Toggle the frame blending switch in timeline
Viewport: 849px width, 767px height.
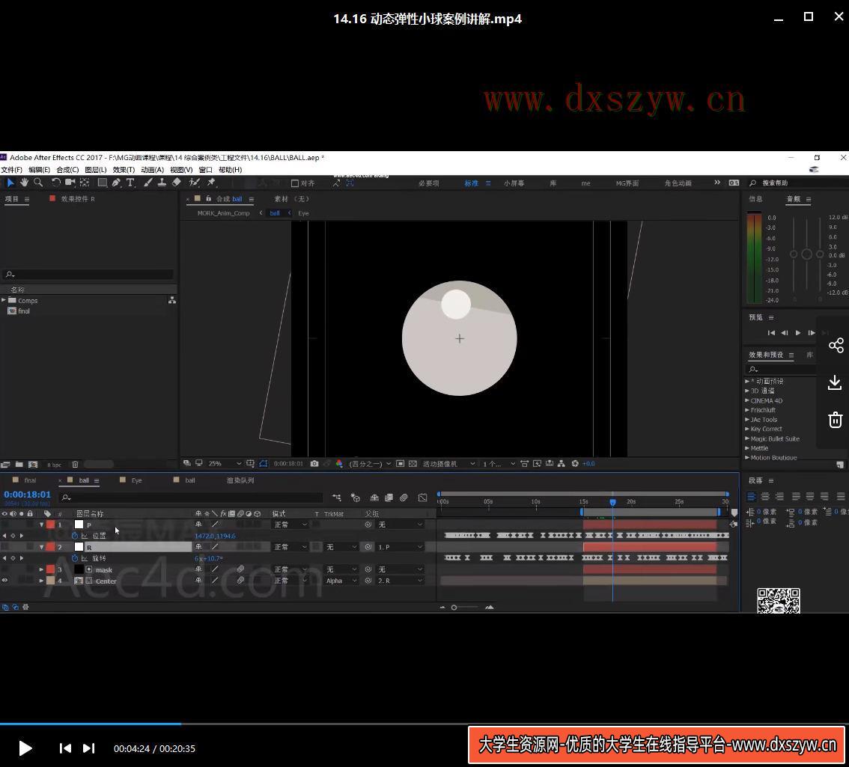pyautogui.click(x=389, y=498)
